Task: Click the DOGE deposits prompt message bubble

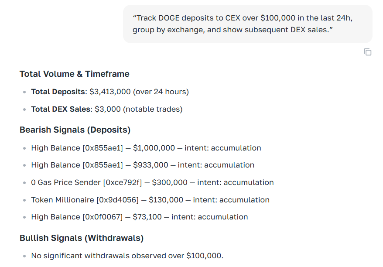Action: [247, 24]
